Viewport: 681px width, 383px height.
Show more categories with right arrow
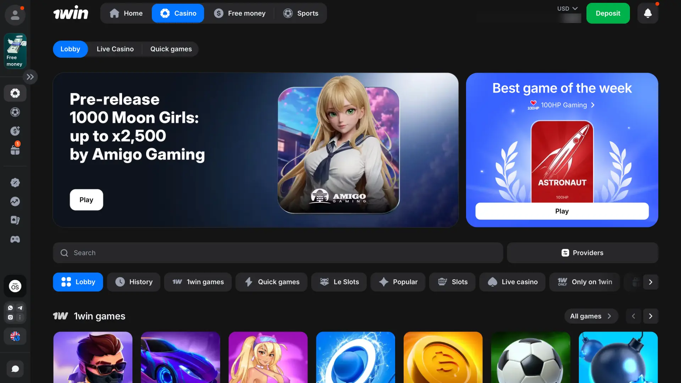(650, 282)
